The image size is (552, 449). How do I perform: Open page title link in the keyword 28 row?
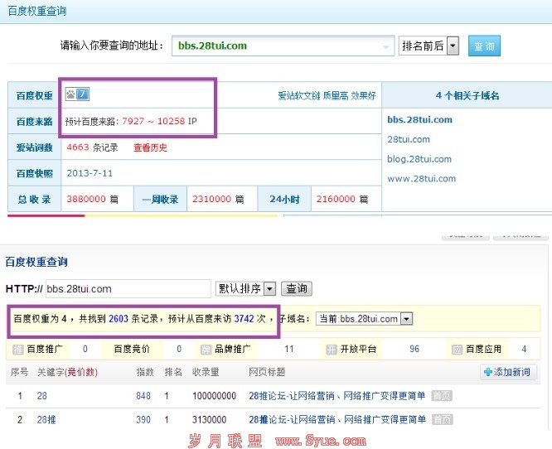pos(337,396)
